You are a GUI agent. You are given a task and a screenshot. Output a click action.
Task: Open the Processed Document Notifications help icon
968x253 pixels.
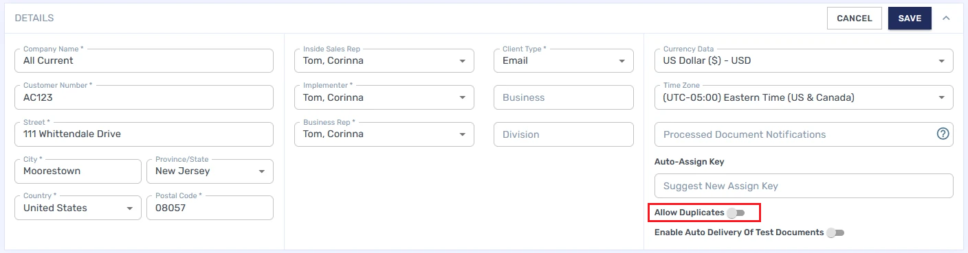point(943,134)
